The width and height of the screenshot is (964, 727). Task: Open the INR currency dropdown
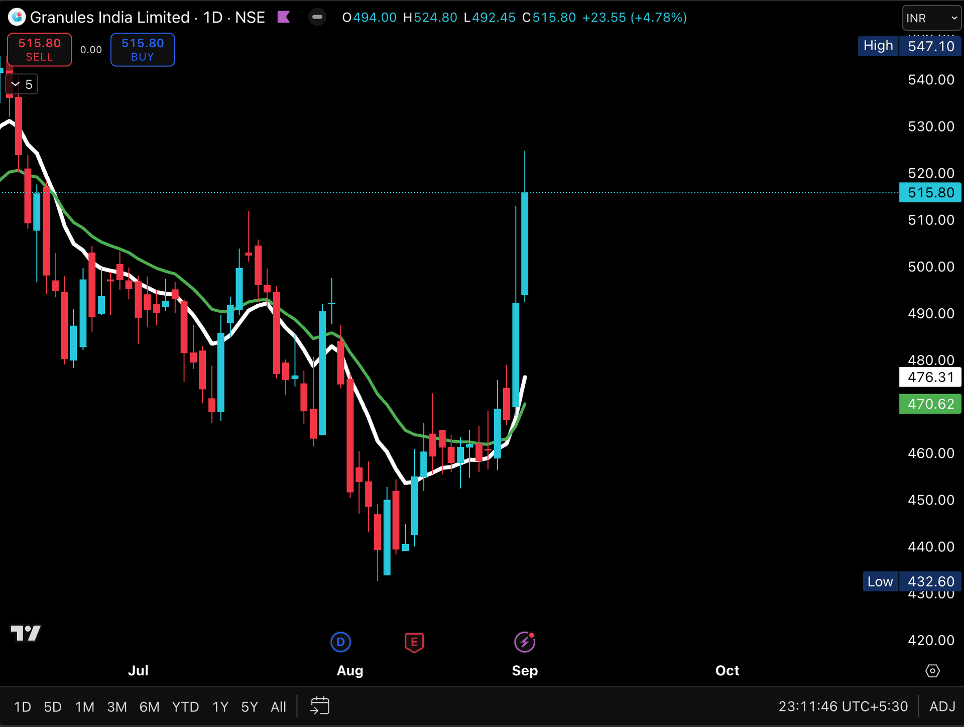tap(931, 18)
